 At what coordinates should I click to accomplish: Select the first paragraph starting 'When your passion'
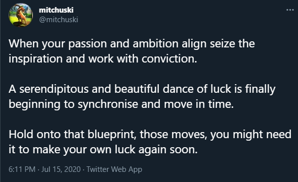tap(132, 51)
